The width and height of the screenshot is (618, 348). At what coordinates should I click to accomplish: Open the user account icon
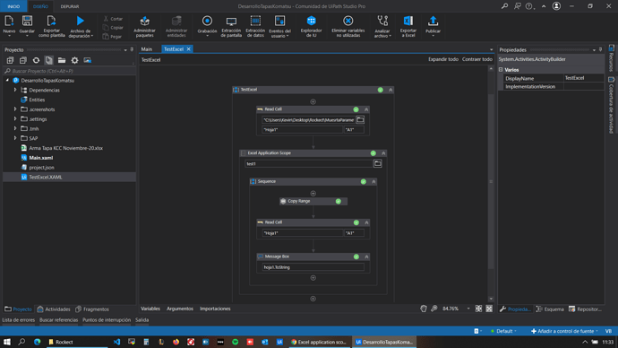[556, 6]
